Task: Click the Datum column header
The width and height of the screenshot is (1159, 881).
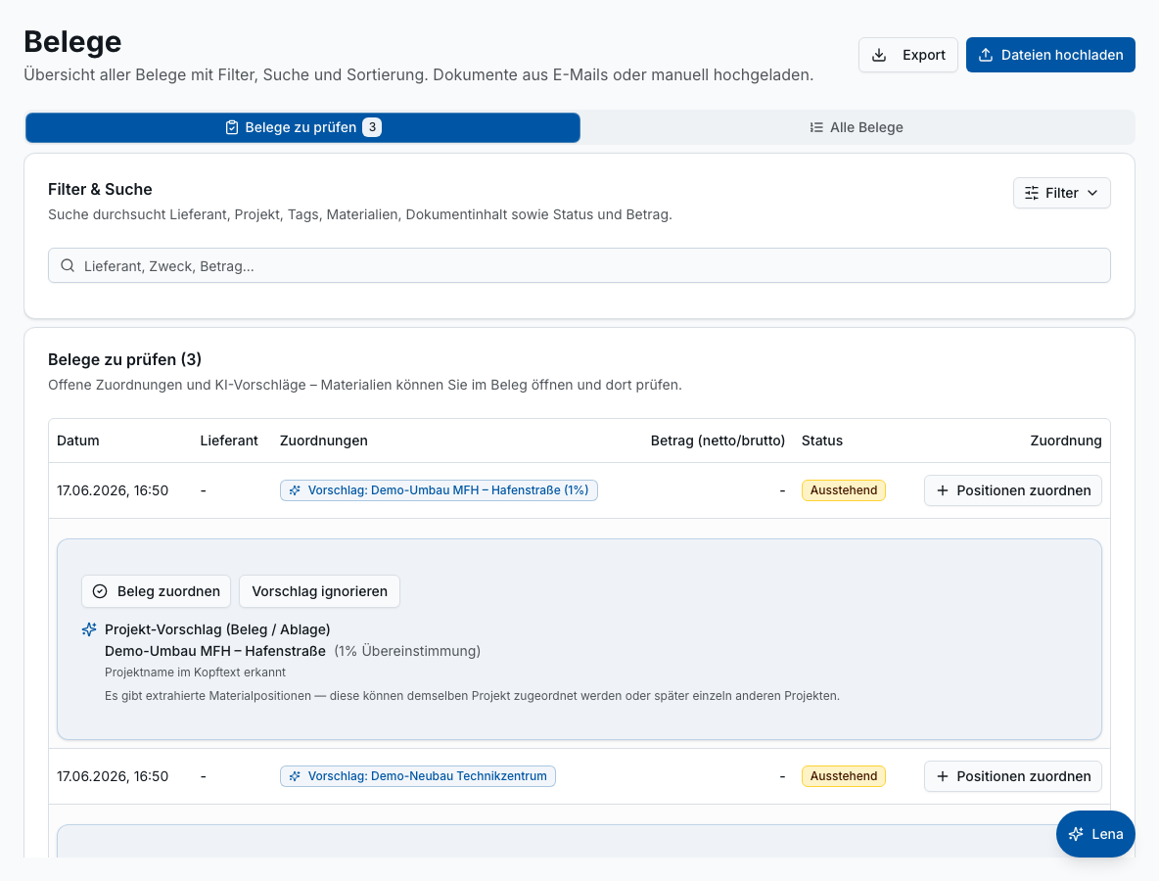Action: click(x=77, y=440)
